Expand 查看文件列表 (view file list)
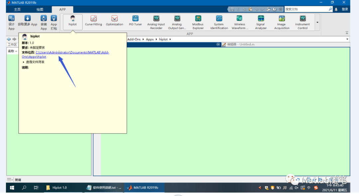Screen dimensions: 359x196 34,62
